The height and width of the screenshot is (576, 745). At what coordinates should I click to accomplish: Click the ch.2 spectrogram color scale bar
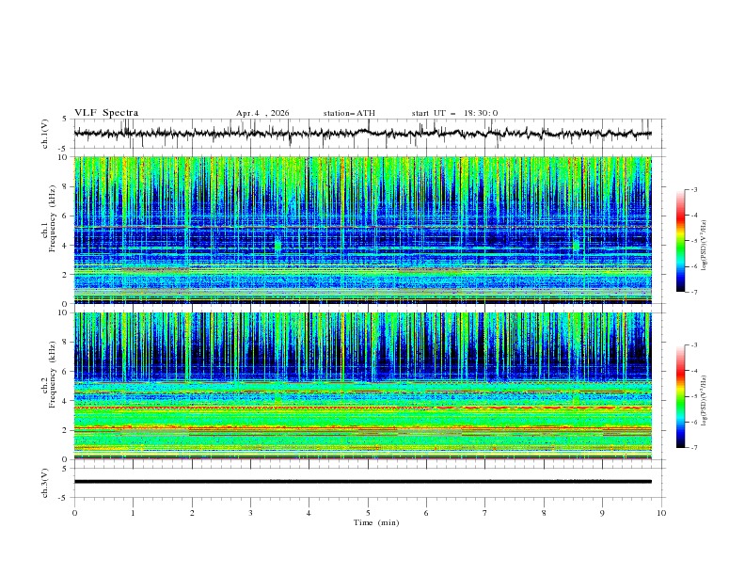coord(680,396)
